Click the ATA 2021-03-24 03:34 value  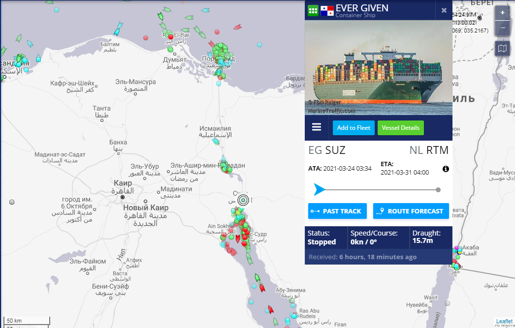(347, 169)
